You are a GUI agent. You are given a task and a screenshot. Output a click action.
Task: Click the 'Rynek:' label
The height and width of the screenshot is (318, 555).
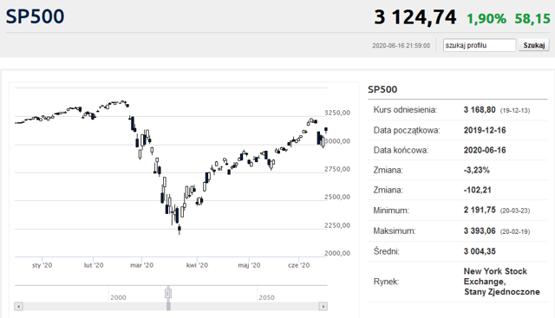click(x=386, y=282)
